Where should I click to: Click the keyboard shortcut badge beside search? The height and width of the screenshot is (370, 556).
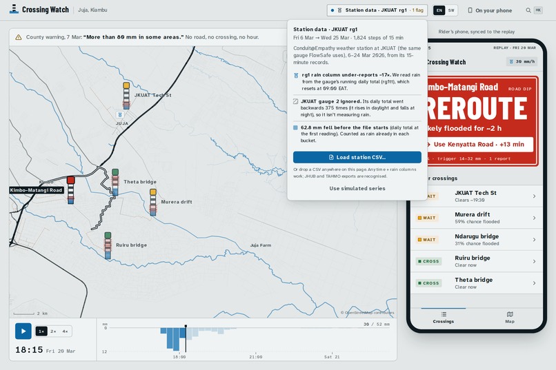[x=538, y=10]
